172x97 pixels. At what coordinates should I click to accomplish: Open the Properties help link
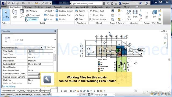click(9, 86)
